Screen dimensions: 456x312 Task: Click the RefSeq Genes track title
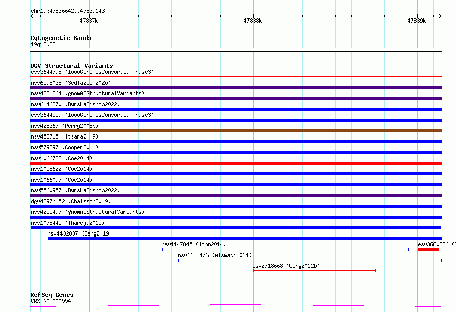pyautogui.click(x=52, y=295)
